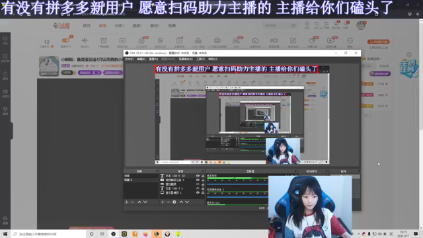Open the 视频 dropdown in site navigation

pos(137,25)
